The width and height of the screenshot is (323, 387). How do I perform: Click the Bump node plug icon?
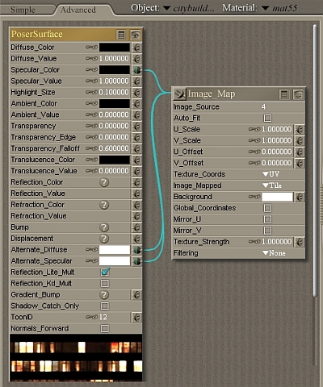[x=136, y=227]
